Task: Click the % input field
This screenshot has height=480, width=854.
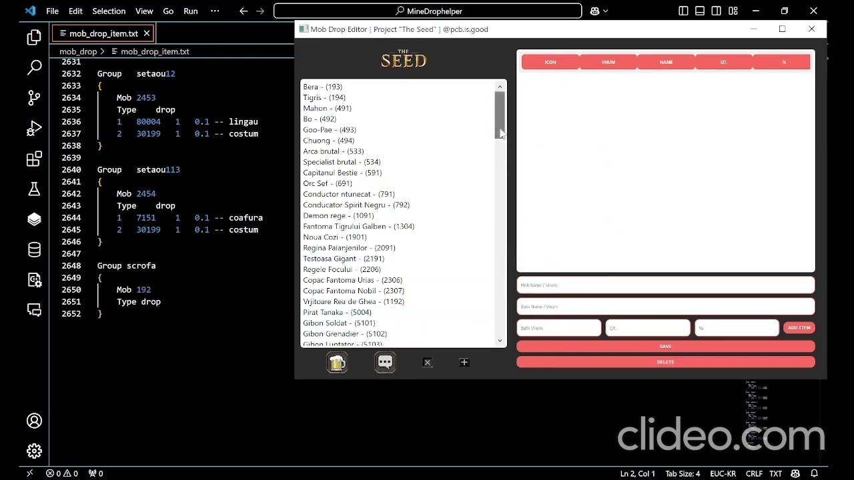Action: [x=737, y=328]
